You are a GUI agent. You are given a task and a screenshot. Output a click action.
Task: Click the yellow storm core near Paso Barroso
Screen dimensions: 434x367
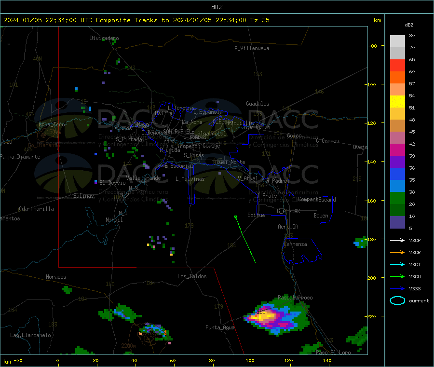coord(263,316)
